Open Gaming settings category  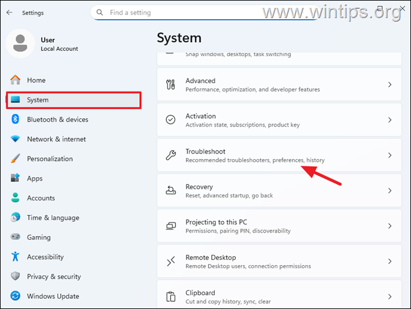point(74,237)
